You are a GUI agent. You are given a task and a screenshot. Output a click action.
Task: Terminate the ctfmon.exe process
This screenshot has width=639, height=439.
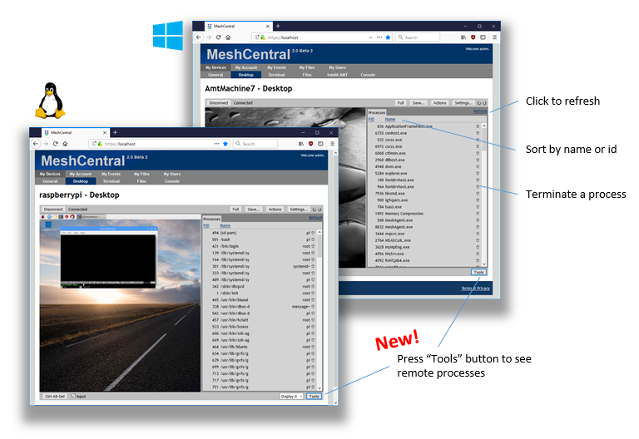coord(478,153)
